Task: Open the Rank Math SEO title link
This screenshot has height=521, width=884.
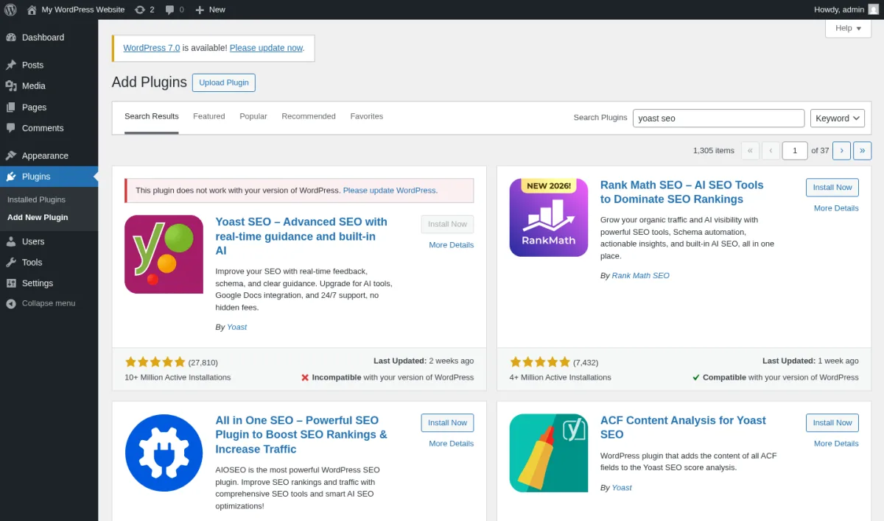Action: [682, 192]
